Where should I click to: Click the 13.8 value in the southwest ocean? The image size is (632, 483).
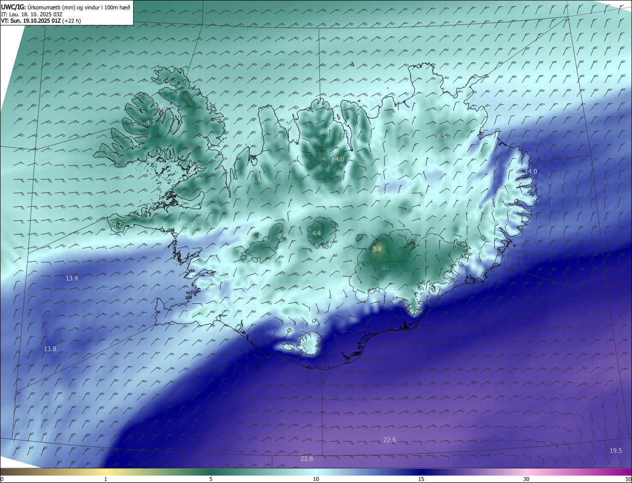pyautogui.click(x=50, y=349)
